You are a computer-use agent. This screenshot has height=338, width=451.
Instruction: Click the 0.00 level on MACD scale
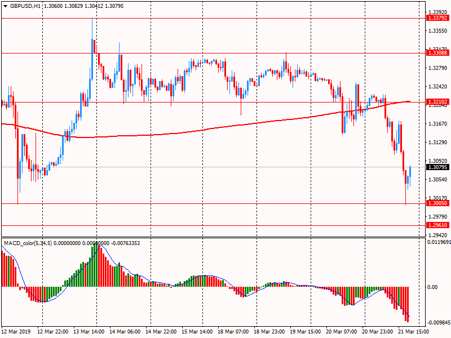point(434,287)
